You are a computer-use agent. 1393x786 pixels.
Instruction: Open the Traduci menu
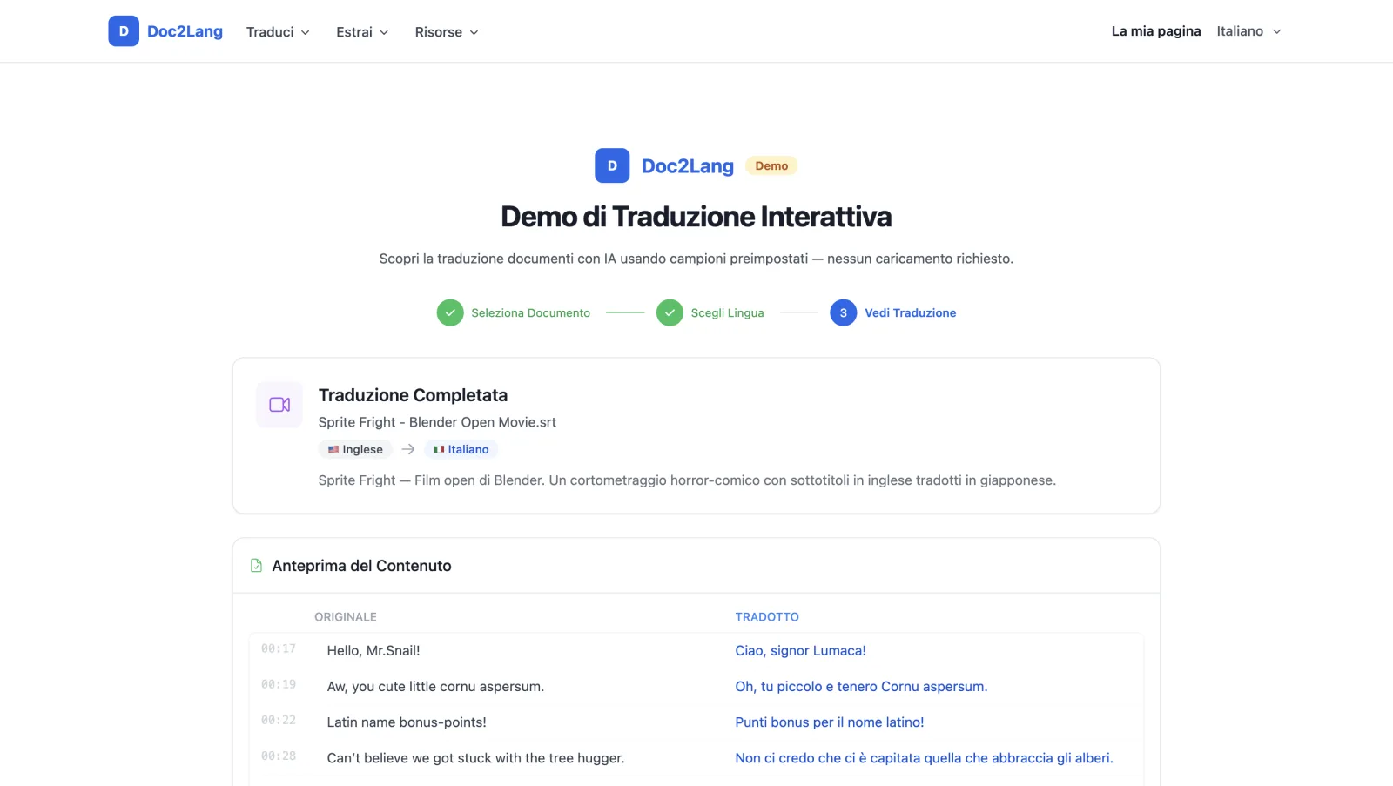point(278,32)
